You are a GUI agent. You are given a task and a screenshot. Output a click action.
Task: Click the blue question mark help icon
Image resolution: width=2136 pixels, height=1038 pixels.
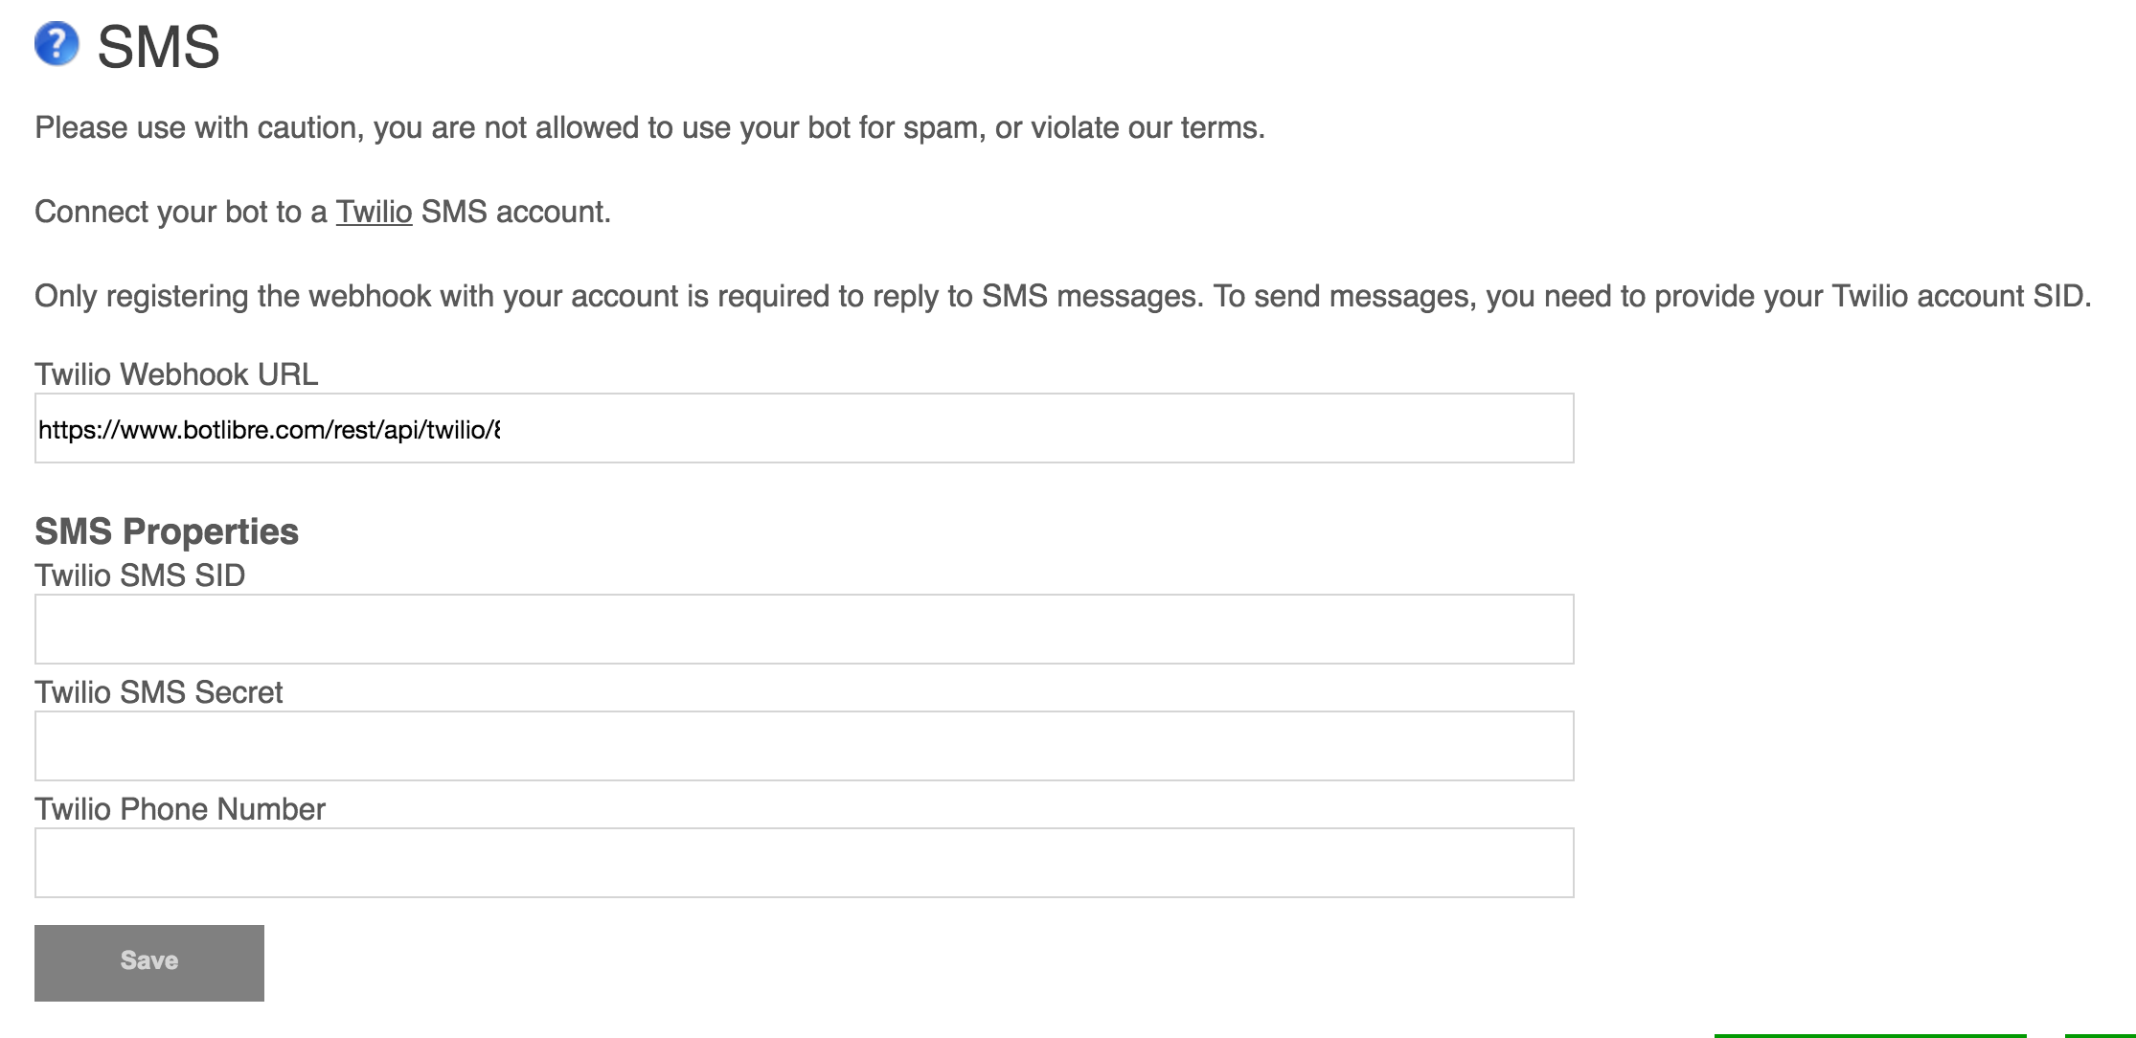(x=57, y=44)
